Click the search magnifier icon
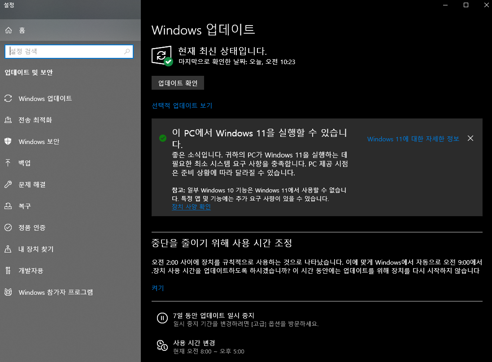The height and width of the screenshot is (362, 492). 127,52
